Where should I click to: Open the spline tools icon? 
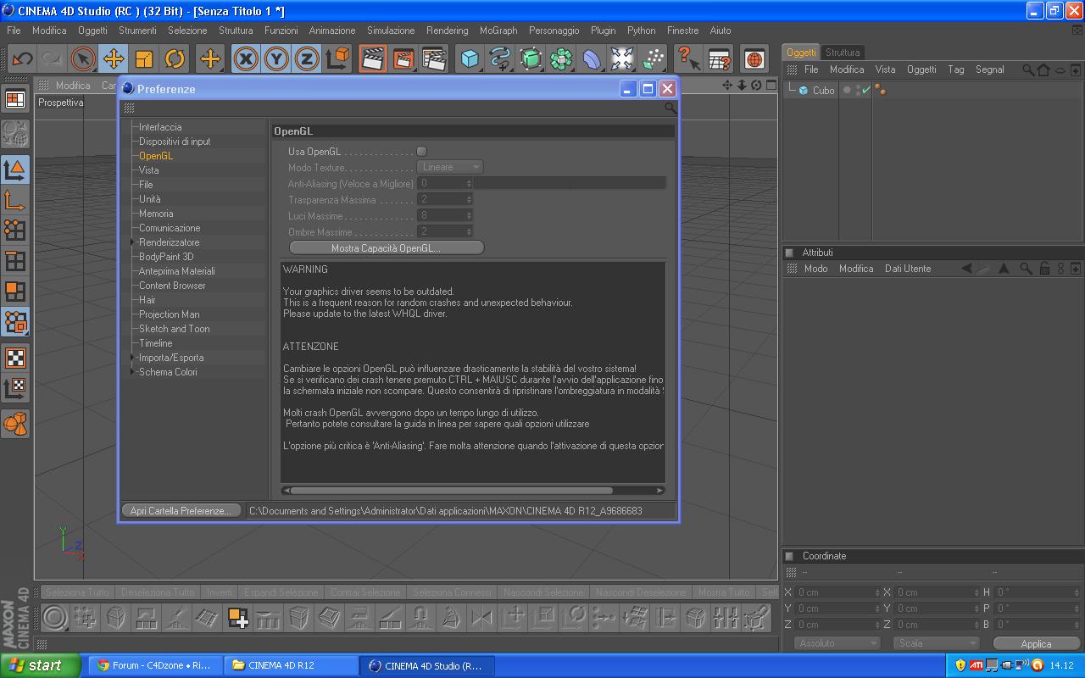coord(500,58)
